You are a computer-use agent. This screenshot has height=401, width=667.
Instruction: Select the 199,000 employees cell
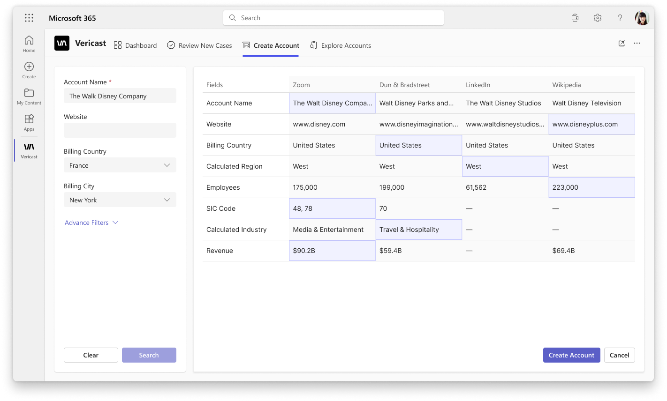[x=419, y=187]
